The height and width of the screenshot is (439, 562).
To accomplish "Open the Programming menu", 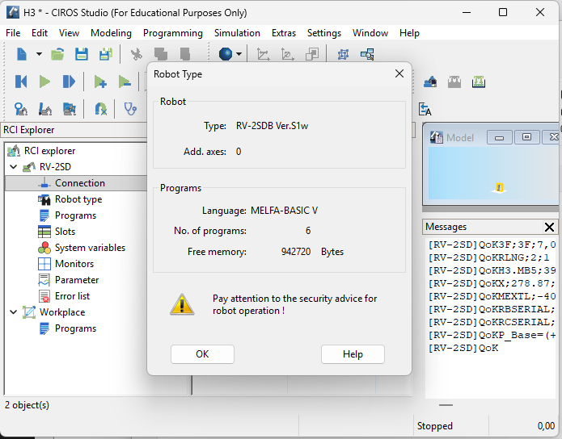I will pos(173,33).
